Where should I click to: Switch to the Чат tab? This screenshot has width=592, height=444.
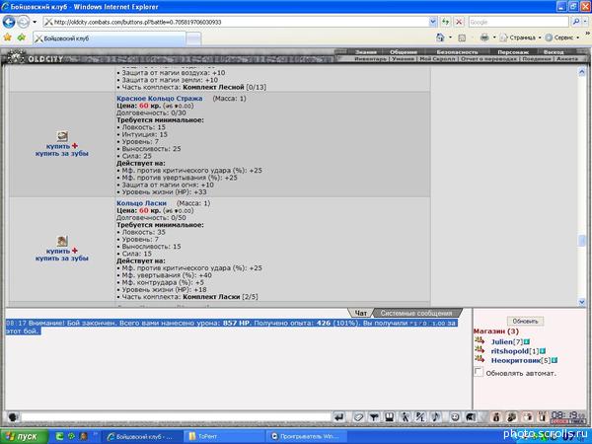(x=360, y=313)
